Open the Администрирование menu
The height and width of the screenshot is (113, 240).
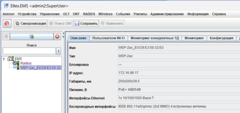click(167, 14)
